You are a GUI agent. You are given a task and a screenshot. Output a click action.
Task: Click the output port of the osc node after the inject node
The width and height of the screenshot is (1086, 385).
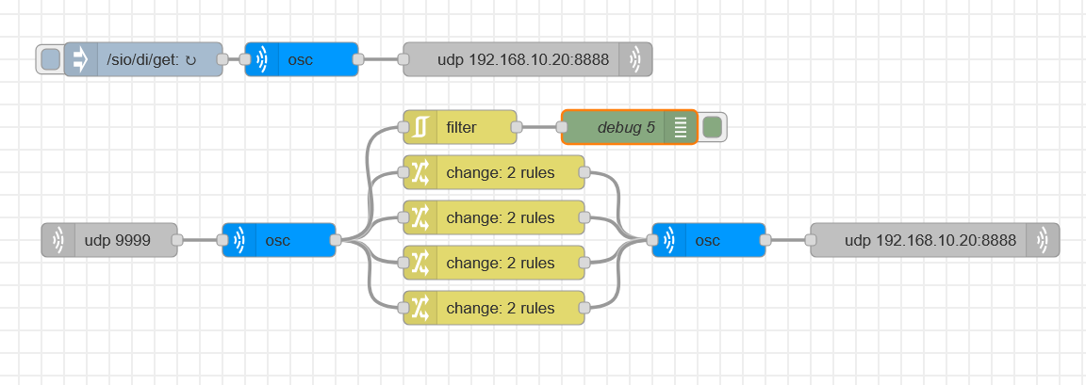click(x=358, y=59)
